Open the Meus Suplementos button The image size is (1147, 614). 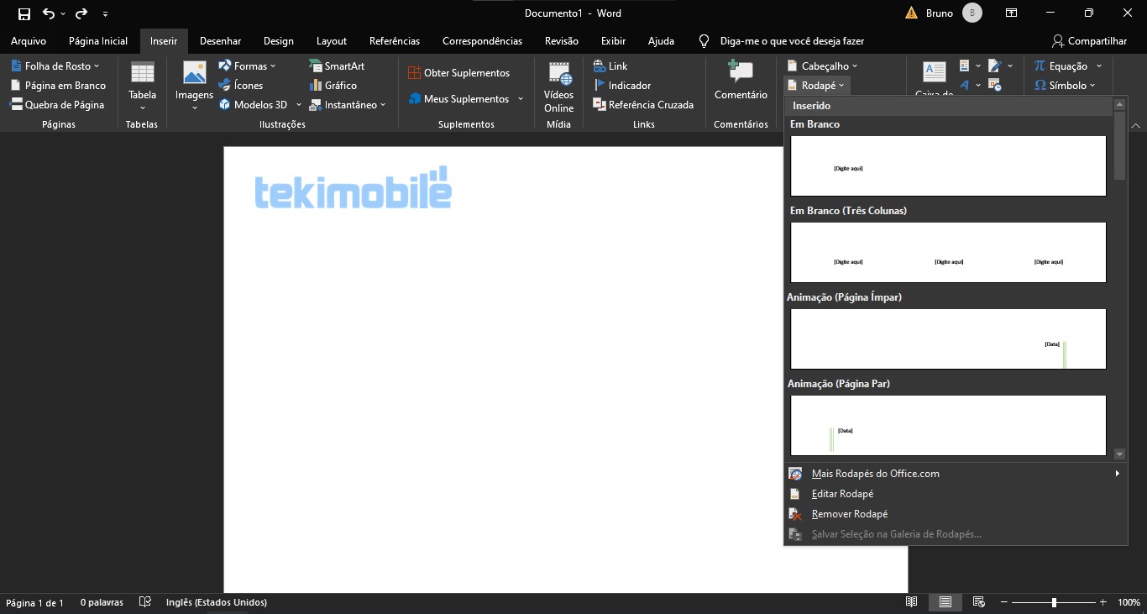(x=459, y=98)
